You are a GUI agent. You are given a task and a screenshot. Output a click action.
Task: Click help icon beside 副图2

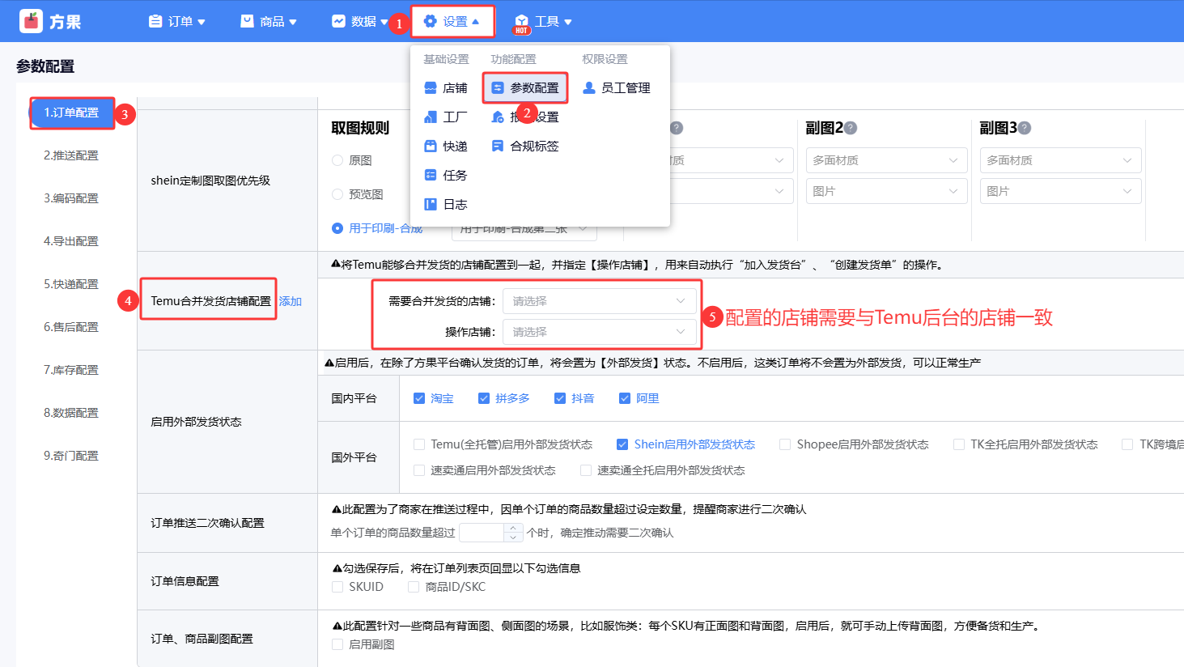[851, 128]
